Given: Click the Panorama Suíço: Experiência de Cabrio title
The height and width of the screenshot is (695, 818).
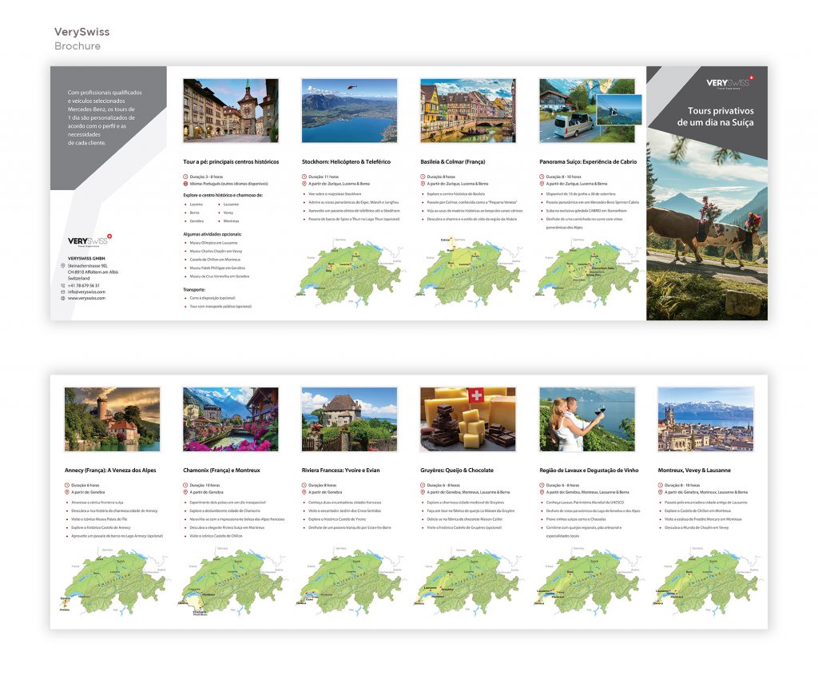Looking at the screenshot, I should (x=588, y=161).
